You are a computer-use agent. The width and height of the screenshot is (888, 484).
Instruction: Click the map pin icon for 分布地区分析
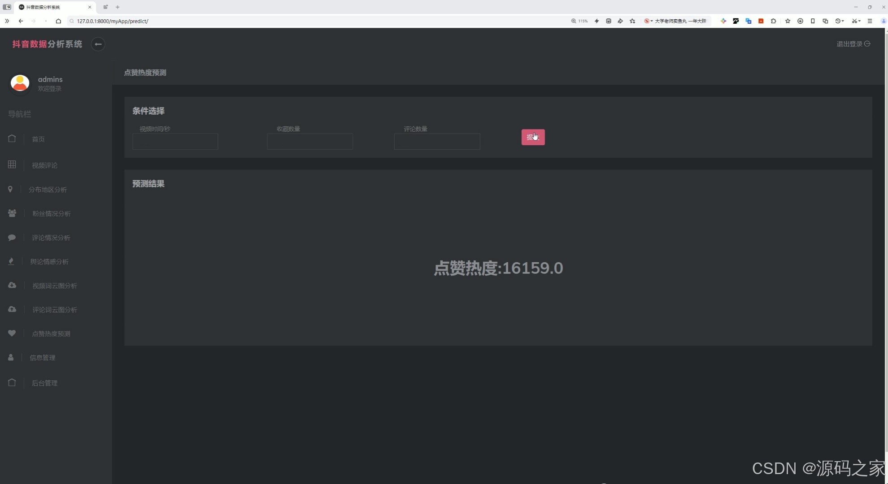click(x=10, y=189)
